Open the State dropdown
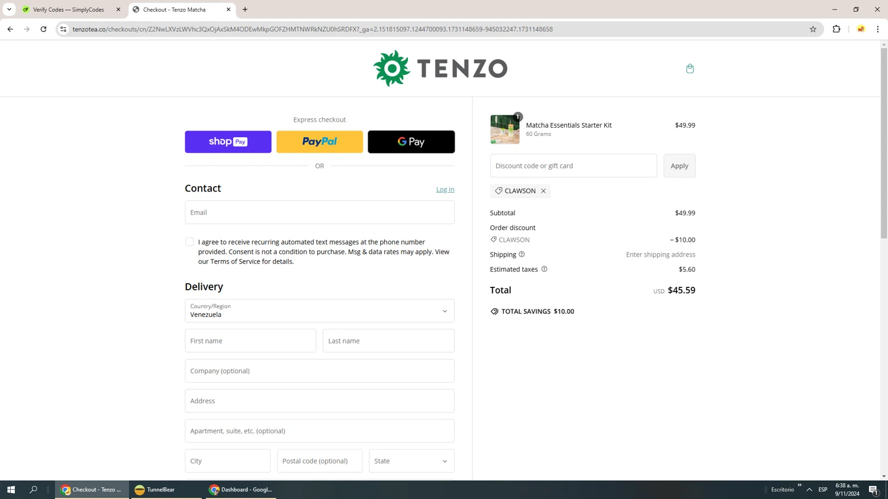 (x=411, y=461)
